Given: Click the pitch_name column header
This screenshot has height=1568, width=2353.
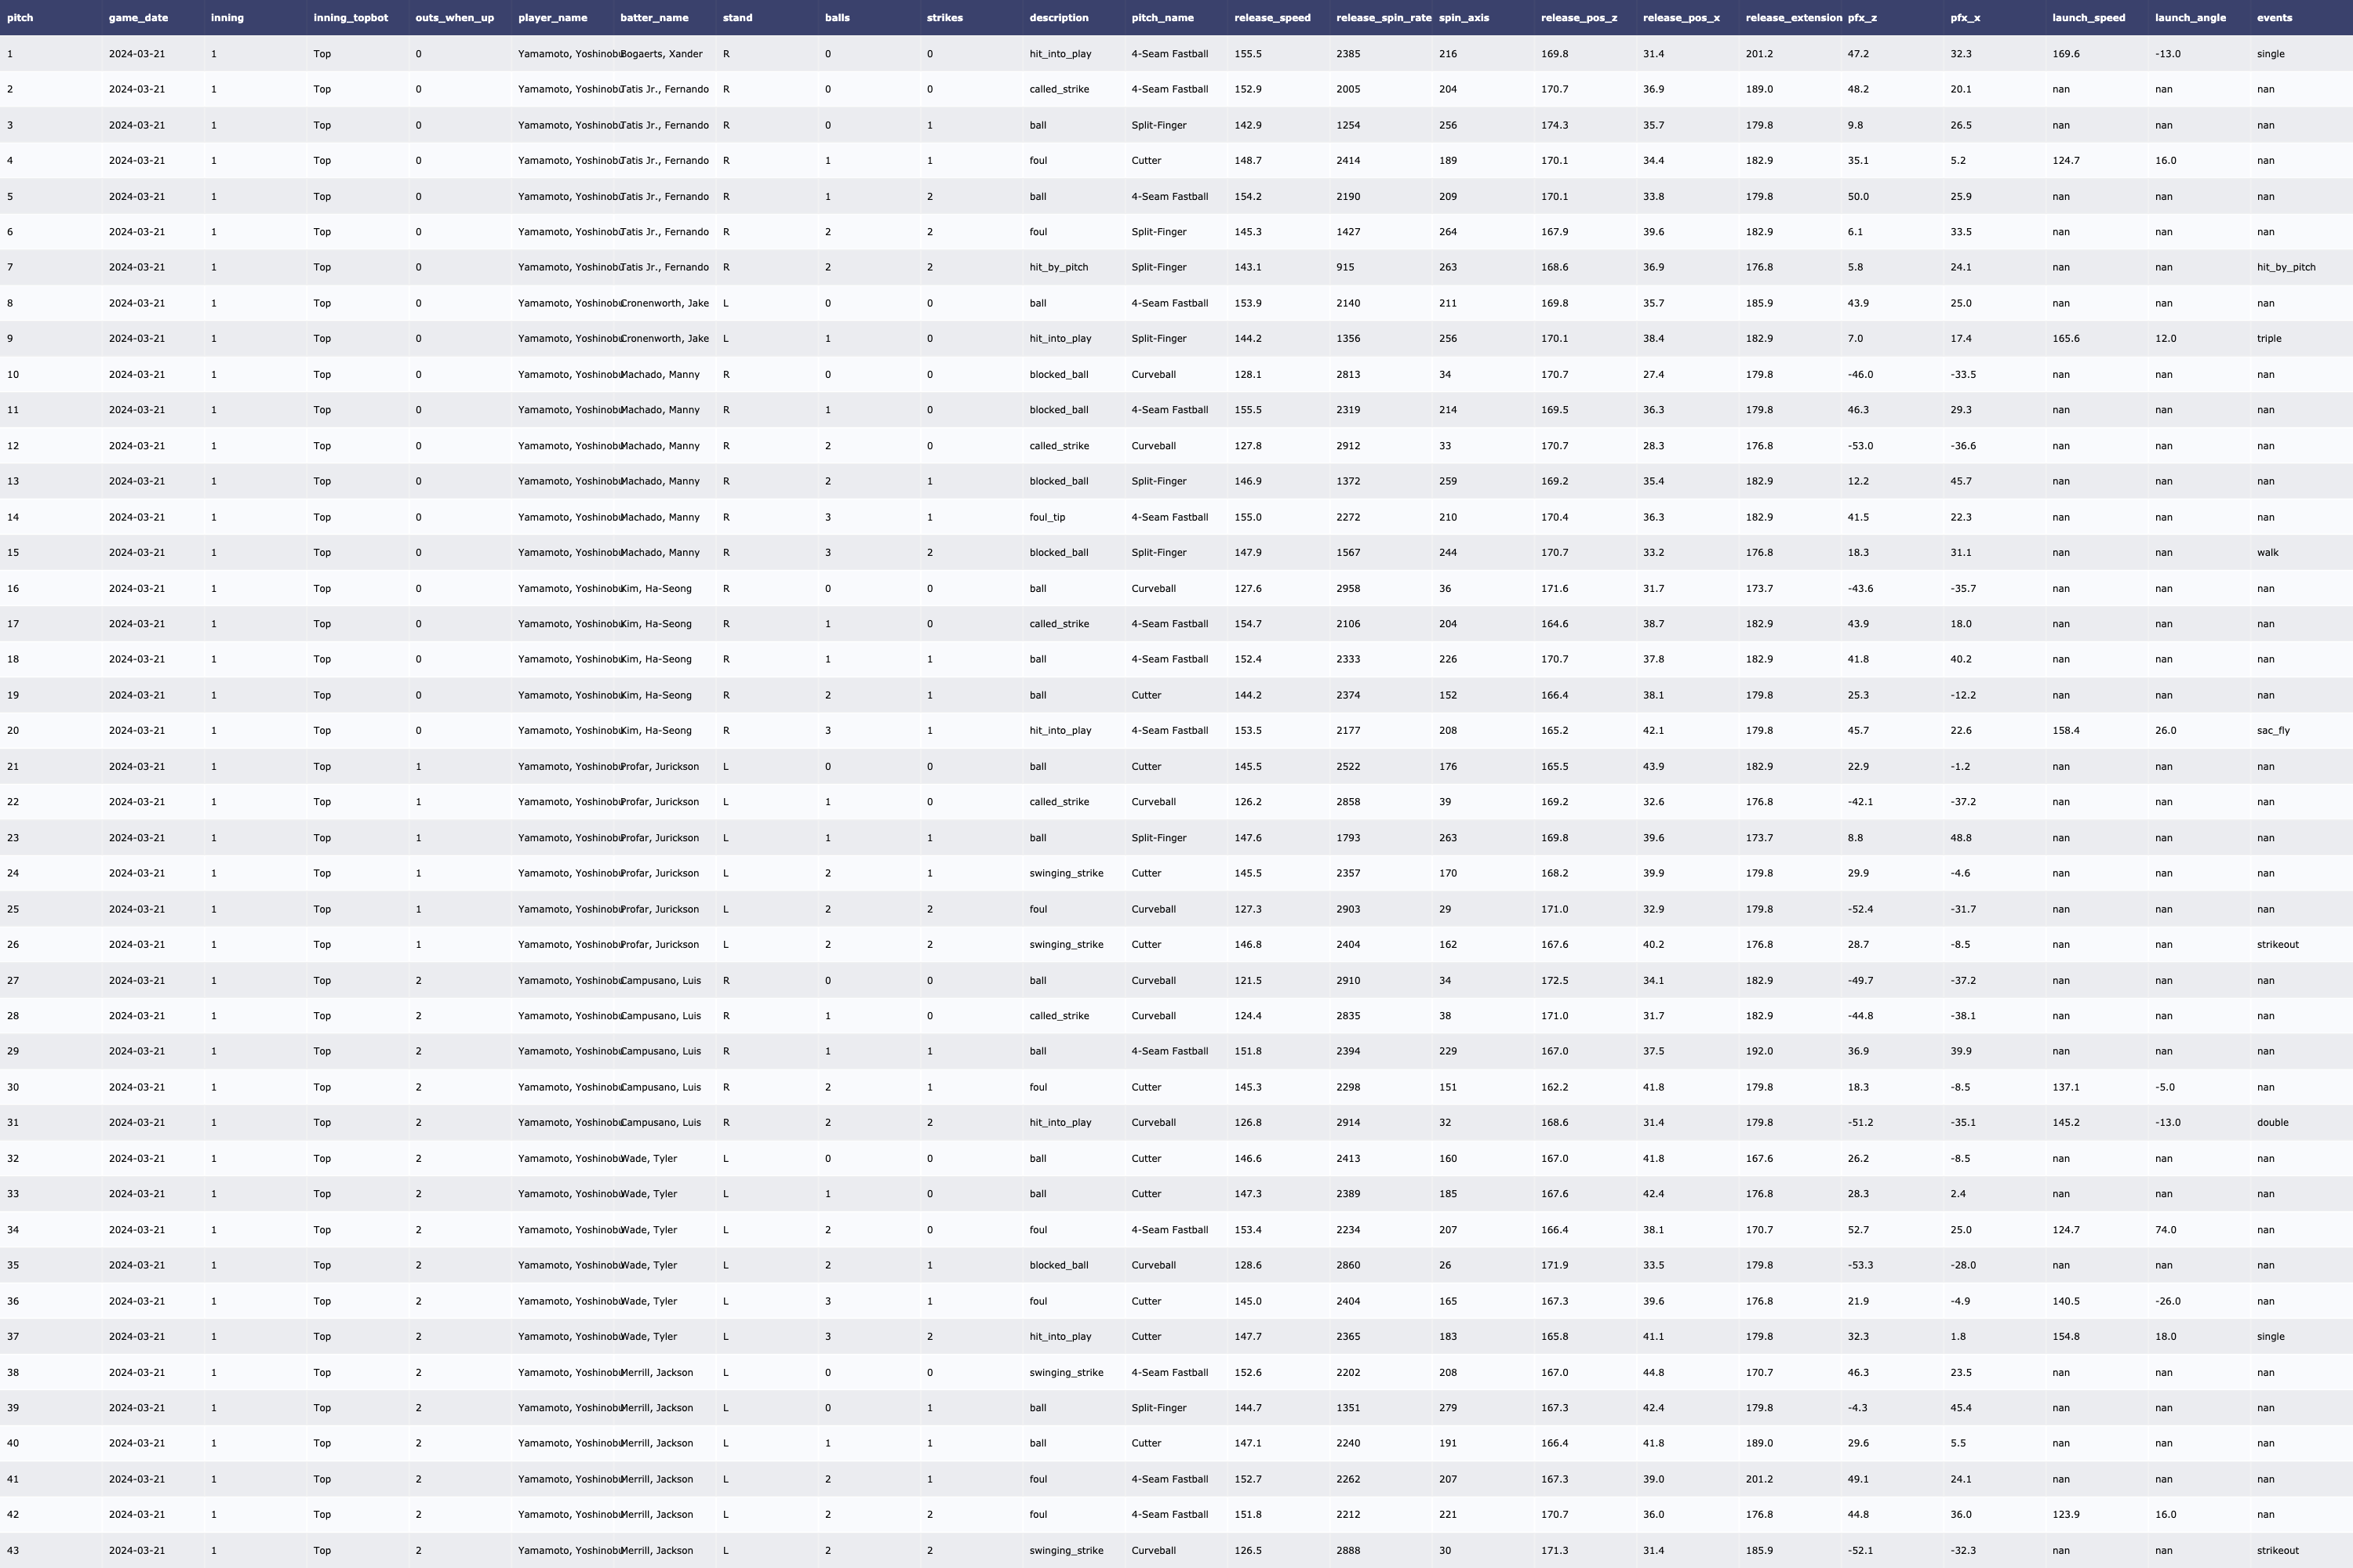Looking at the screenshot, I should 1162,18.
